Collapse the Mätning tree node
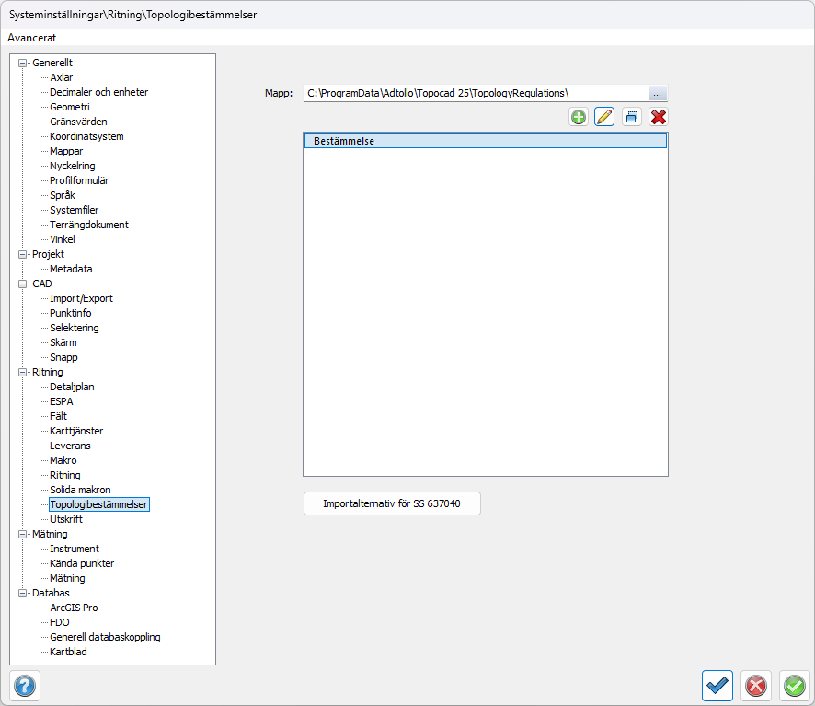This screenshot has height=706, width=815. coord(23,534)
